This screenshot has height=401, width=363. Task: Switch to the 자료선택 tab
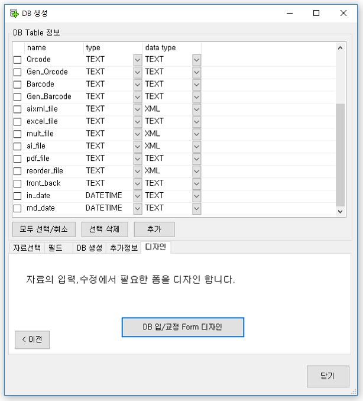coord(27,248)
